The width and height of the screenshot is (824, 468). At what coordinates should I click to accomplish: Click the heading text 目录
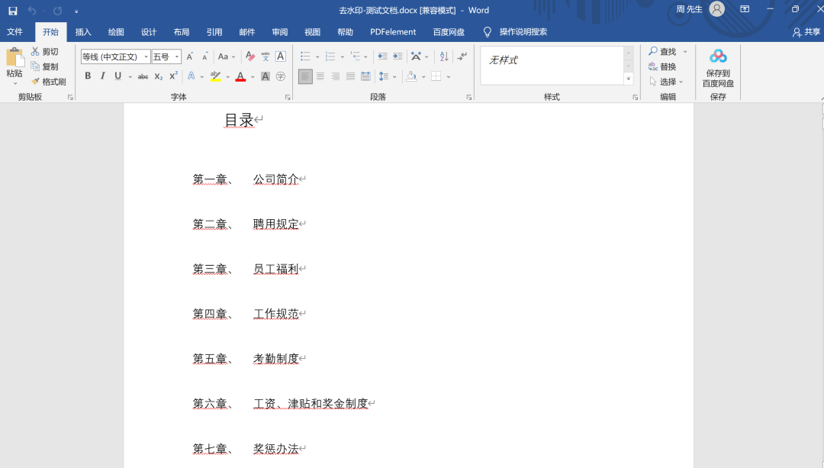(x=239, y=121)
